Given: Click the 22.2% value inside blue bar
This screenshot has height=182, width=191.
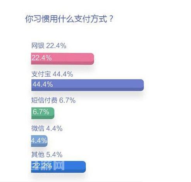Looking at the screenshot, I should 42,166.
